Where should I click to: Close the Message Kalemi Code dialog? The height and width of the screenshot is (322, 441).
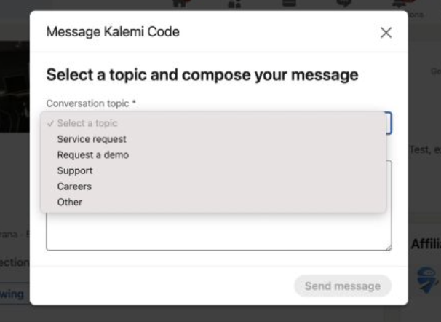pos(386,33)
